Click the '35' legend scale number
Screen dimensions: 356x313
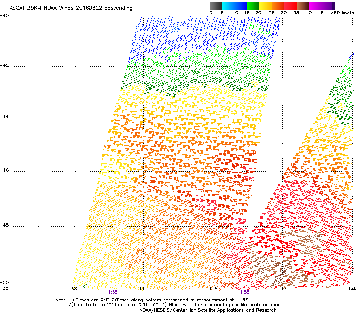click(296, 13)
